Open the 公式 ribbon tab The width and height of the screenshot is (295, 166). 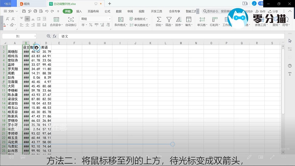[x=107, y=11]
